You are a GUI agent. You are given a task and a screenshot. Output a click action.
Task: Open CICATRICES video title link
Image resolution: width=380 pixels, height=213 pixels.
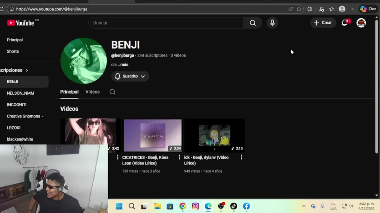pos(145,160)
